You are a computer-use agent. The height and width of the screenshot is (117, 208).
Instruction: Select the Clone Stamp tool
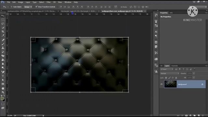point(3,48)
